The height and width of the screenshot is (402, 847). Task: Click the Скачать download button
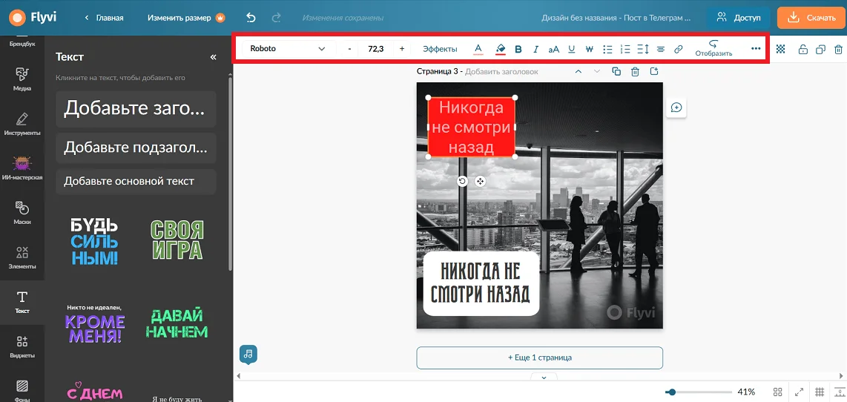click(811, 17)
